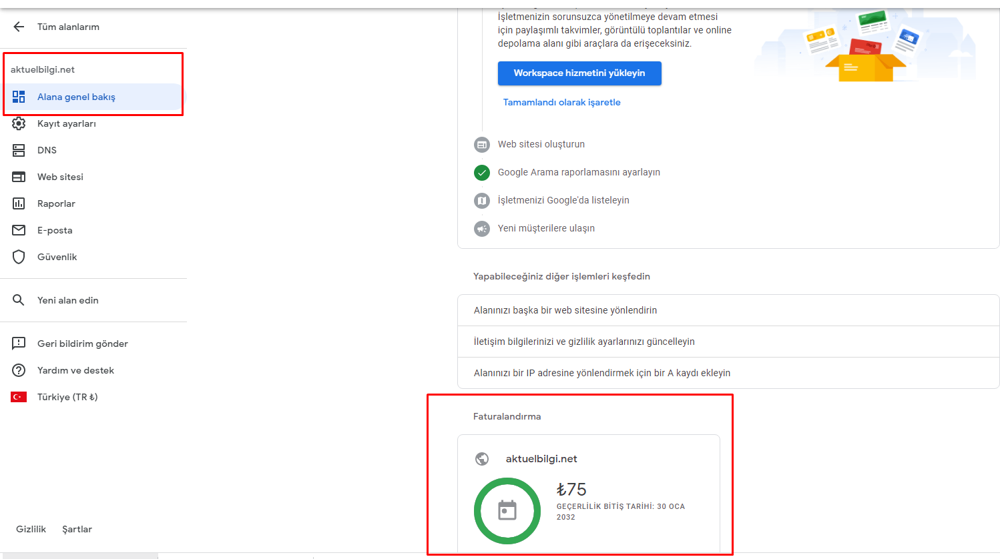Expand Google Arama raporlamasını ayarlayın step

coord(579,172)
